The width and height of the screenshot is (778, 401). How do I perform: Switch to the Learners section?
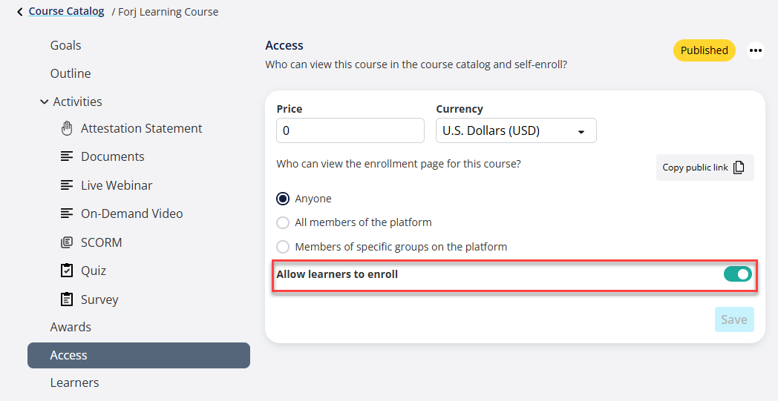click(x=74, y=382)
